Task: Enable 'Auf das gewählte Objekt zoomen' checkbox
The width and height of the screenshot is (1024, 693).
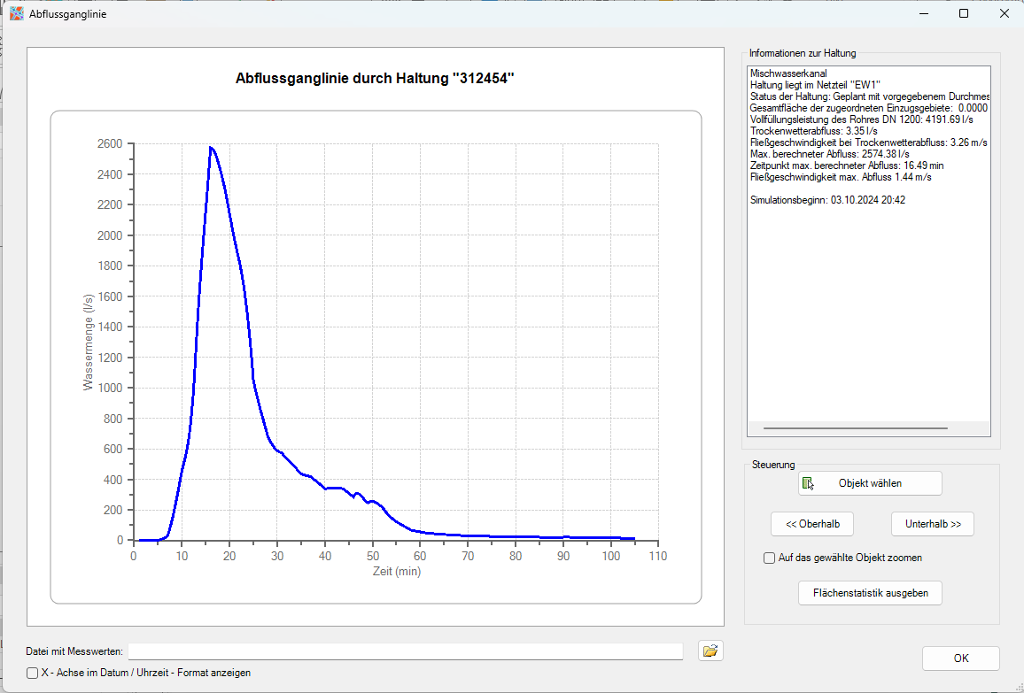Action: point(769,558)
